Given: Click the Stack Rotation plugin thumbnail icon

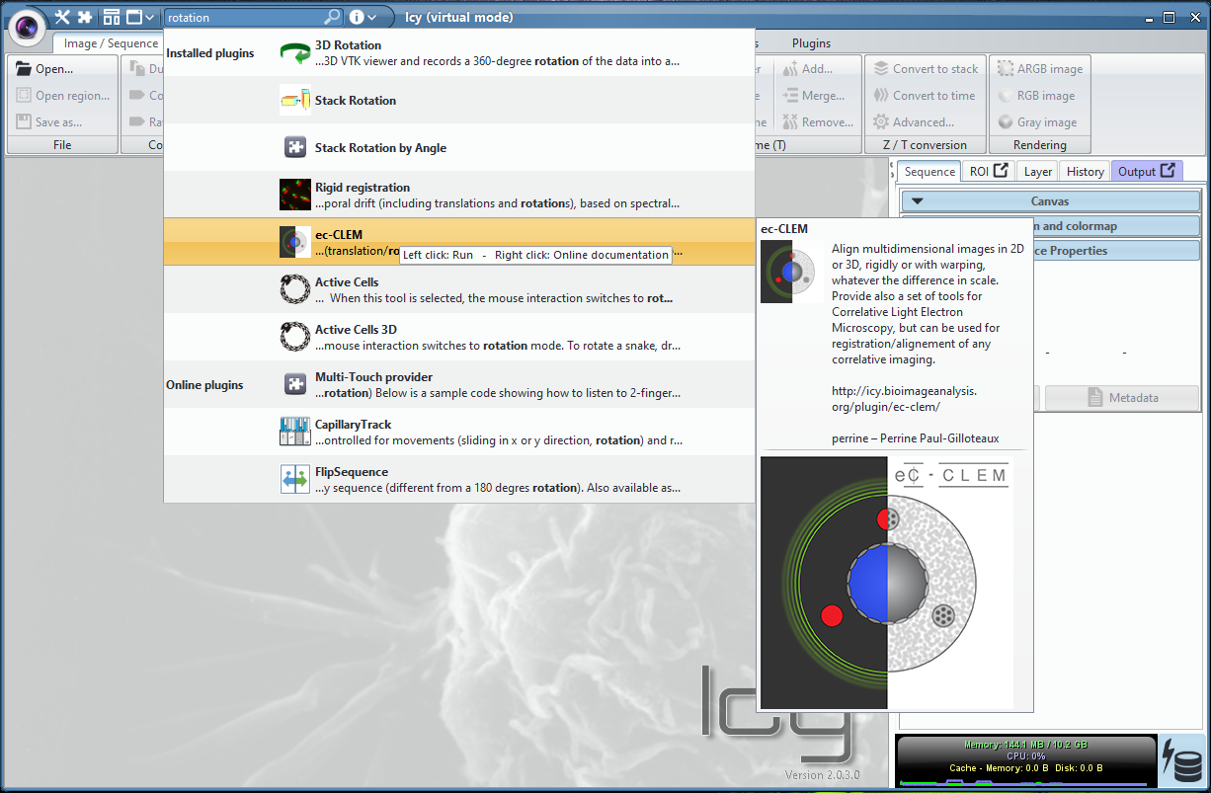Looking at the screenshot, I should pyautogui.click(x=294, y=99).
